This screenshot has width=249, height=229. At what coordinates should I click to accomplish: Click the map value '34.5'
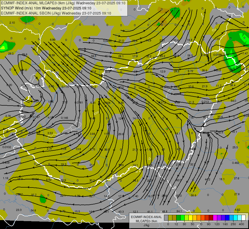point(94,56)
